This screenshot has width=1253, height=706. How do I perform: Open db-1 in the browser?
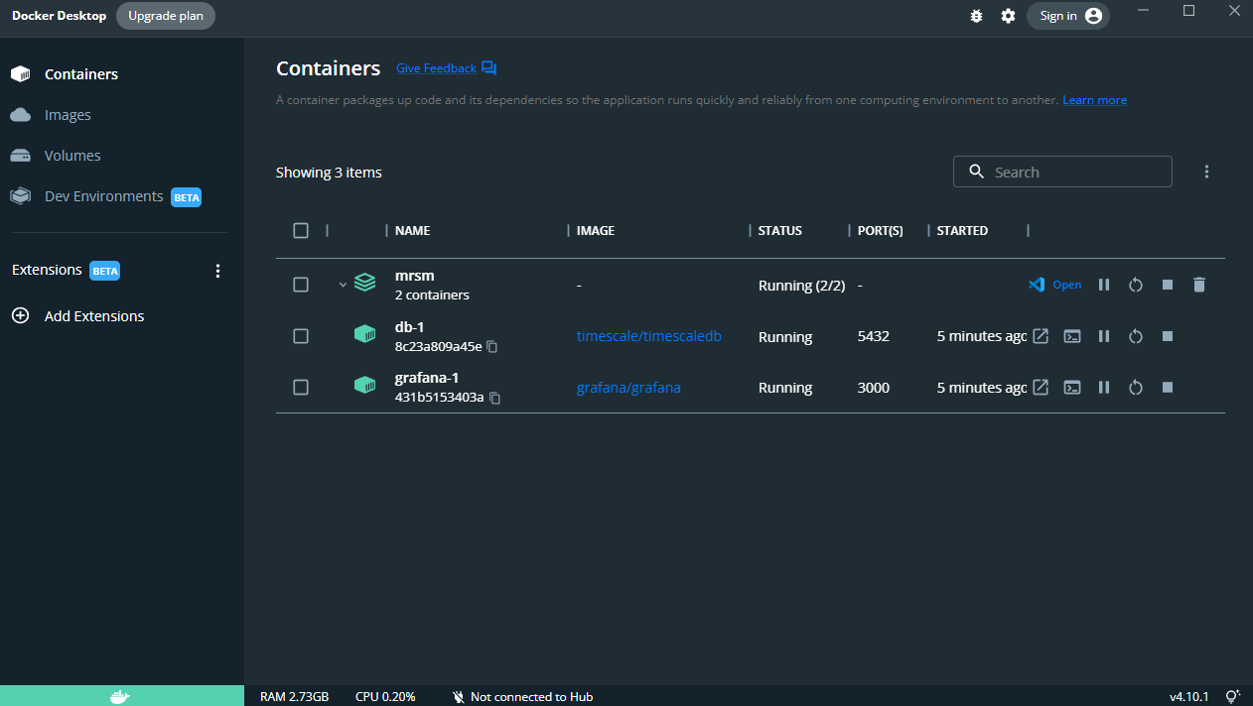[1040, 336]
